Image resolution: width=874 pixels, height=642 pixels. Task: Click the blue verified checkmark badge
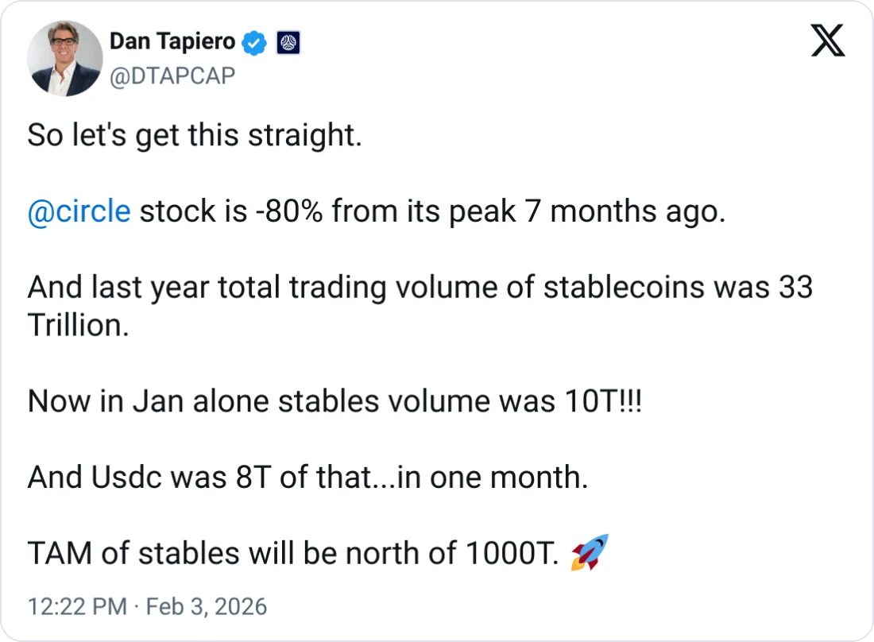(x=253, y=43)
